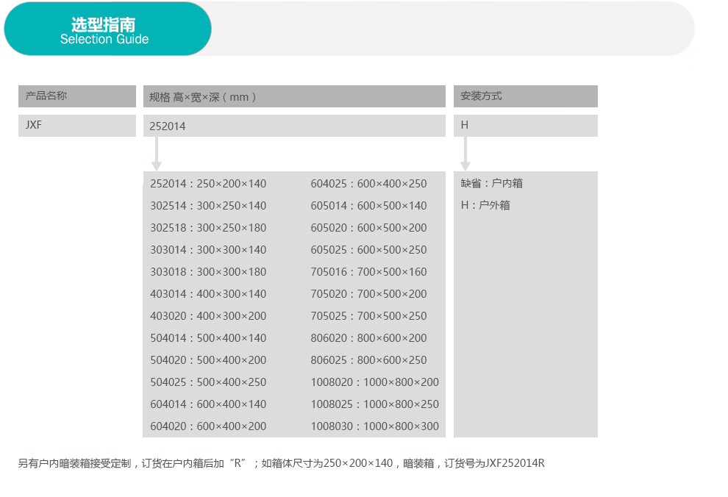Click the footer note about order code JXF252014R

point(281,463)
